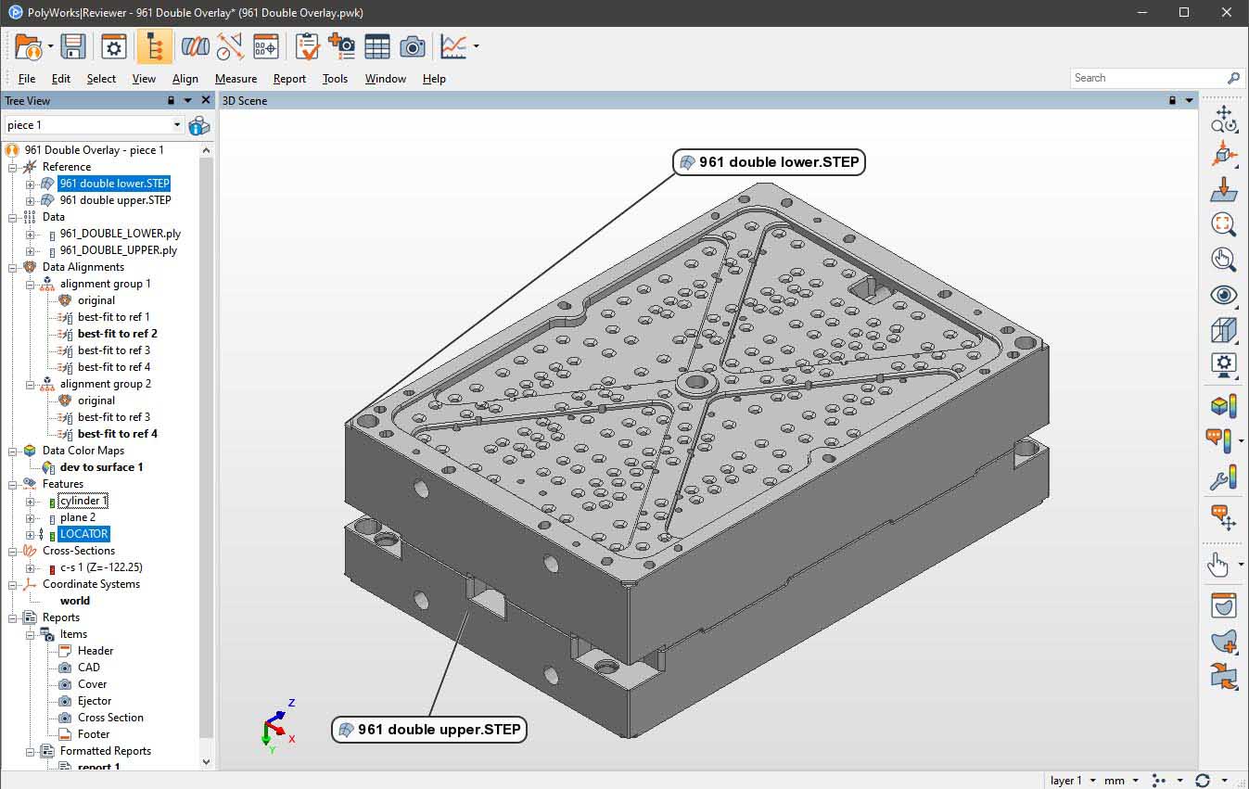Click the color map cube icon in the right sidebar

(x=1224, y=405)
